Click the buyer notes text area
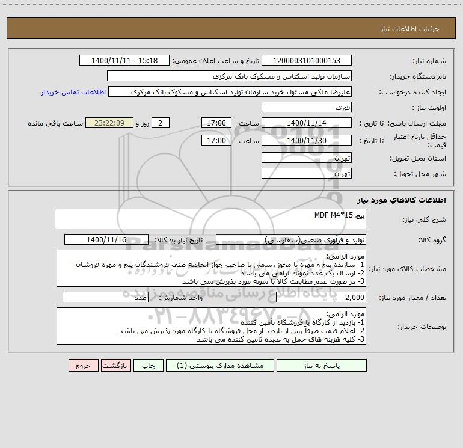 pos(211,326)
